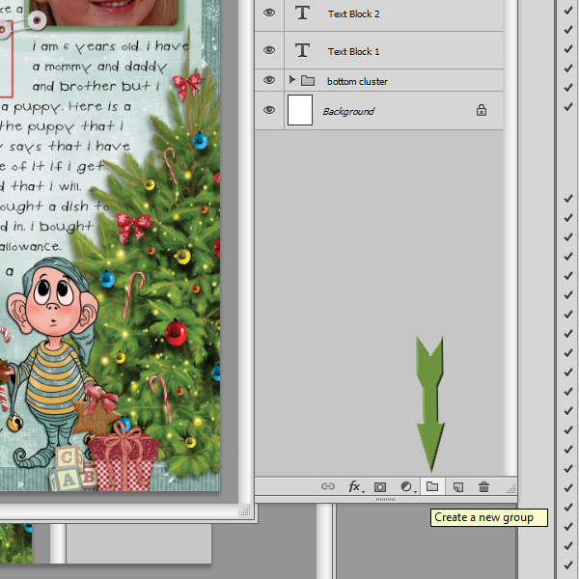
Task: Select the Background layer thumbnail
Action: 300,110
